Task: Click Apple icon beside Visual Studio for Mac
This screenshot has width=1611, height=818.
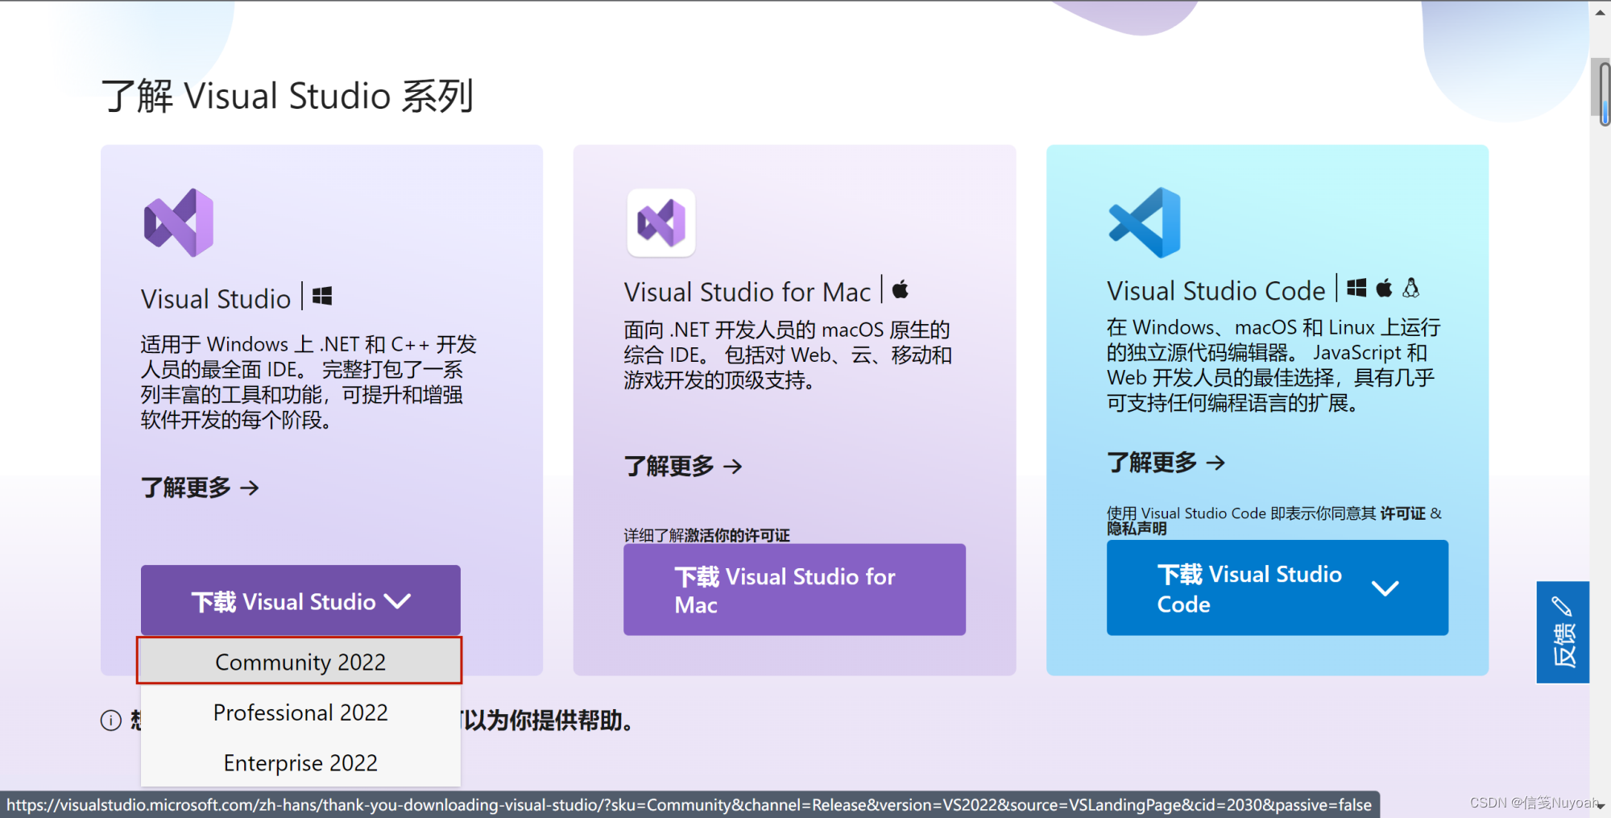Action: [x=901, y=289]
